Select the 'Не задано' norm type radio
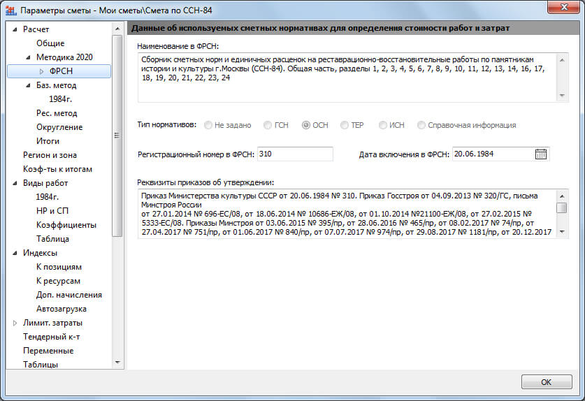585x401 pixels. [x=208, y=125]
